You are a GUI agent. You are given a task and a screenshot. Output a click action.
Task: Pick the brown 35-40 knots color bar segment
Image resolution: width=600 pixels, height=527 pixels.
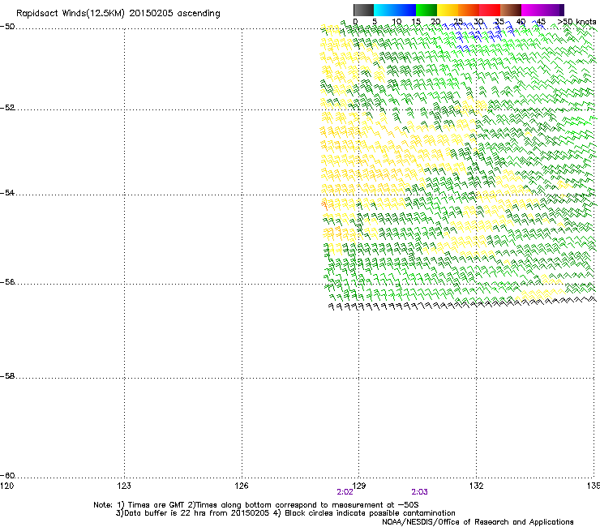coord(511,10)
